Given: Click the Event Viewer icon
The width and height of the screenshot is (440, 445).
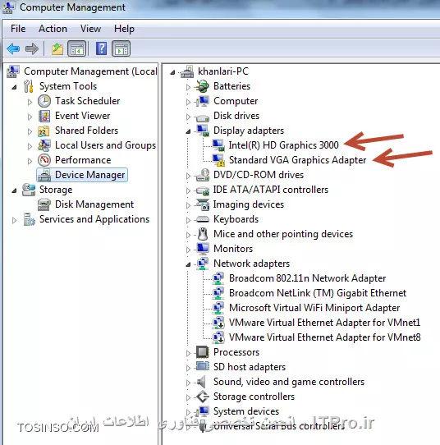Looking at the screenshot, I should tap(44, 116).
